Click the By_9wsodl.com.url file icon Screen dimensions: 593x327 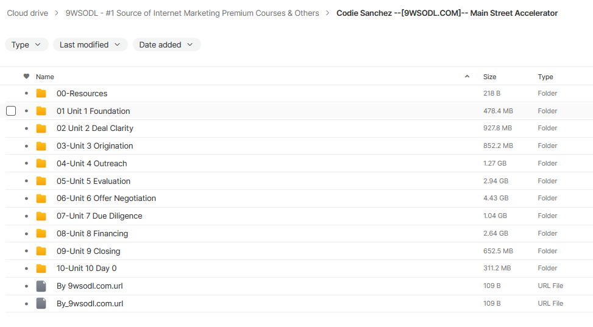41,303
